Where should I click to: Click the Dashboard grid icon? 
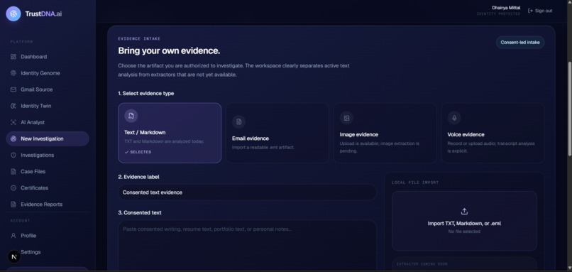coord(13,57)
